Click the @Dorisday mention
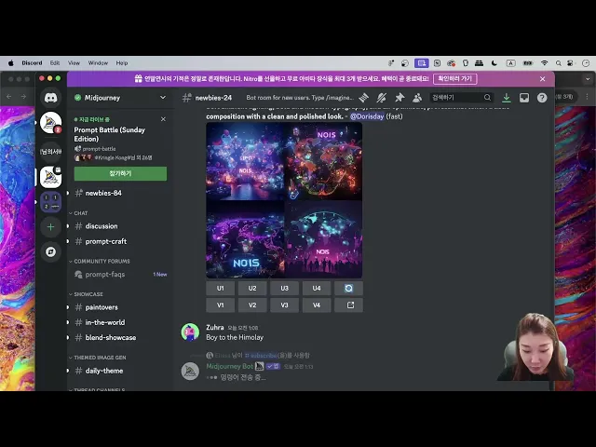The width and height of the screenshot is (596, 447). point(367,116)
